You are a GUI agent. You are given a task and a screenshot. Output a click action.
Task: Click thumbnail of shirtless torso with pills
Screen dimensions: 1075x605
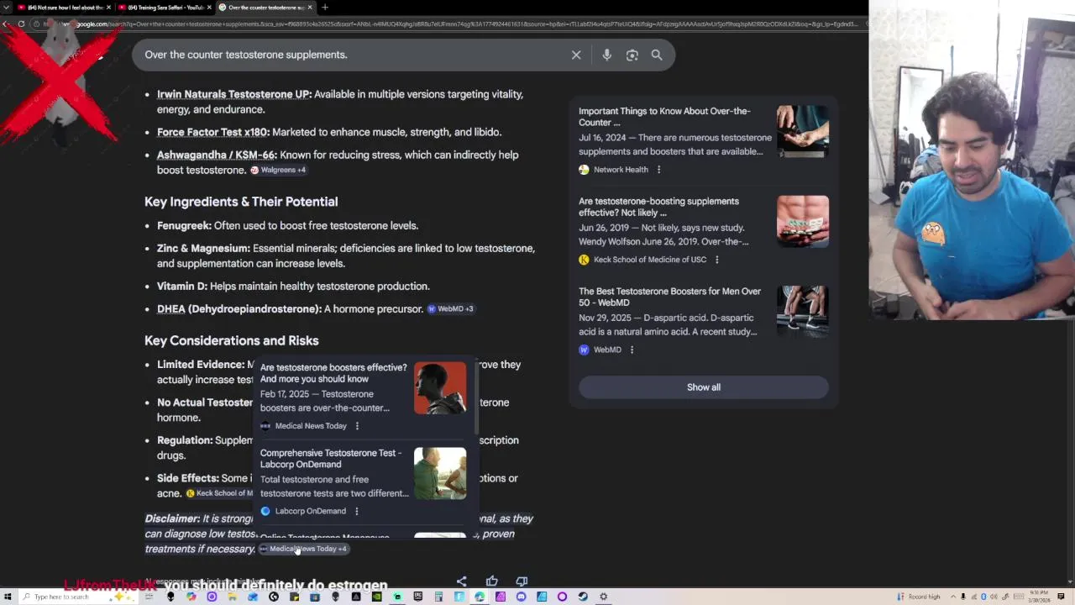[x=803, y=221]
